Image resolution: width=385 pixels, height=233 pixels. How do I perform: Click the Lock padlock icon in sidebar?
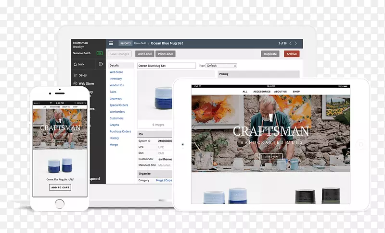pos(75,64)
